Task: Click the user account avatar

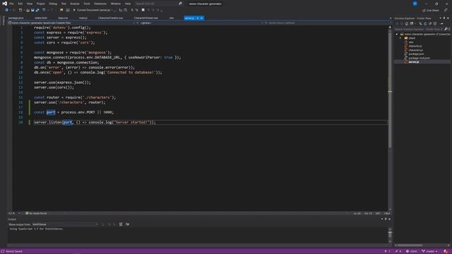Action: tap(415, 4)
